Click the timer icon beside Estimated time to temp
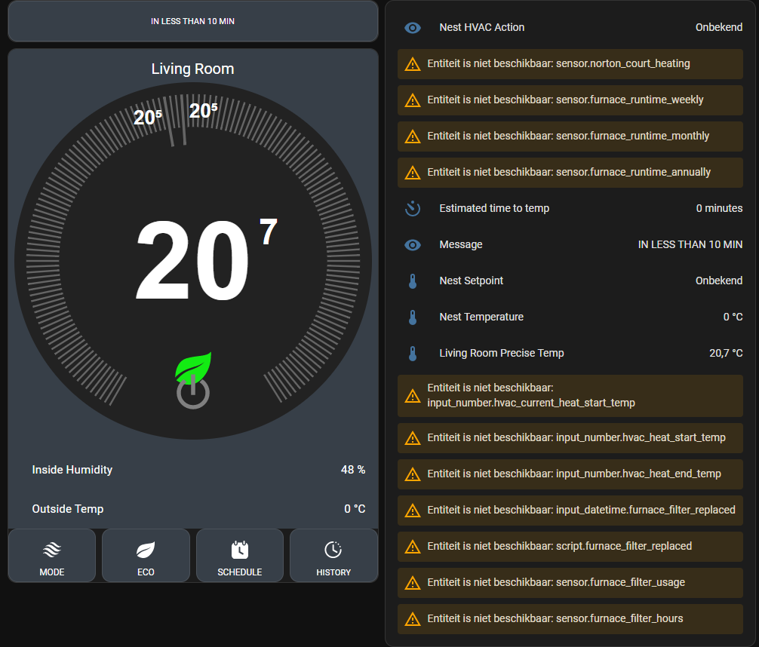Screen dimensions: 759x647 click(x=412, y=208)
